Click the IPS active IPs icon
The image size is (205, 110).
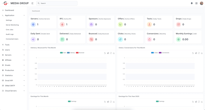[x=62, y=24]
